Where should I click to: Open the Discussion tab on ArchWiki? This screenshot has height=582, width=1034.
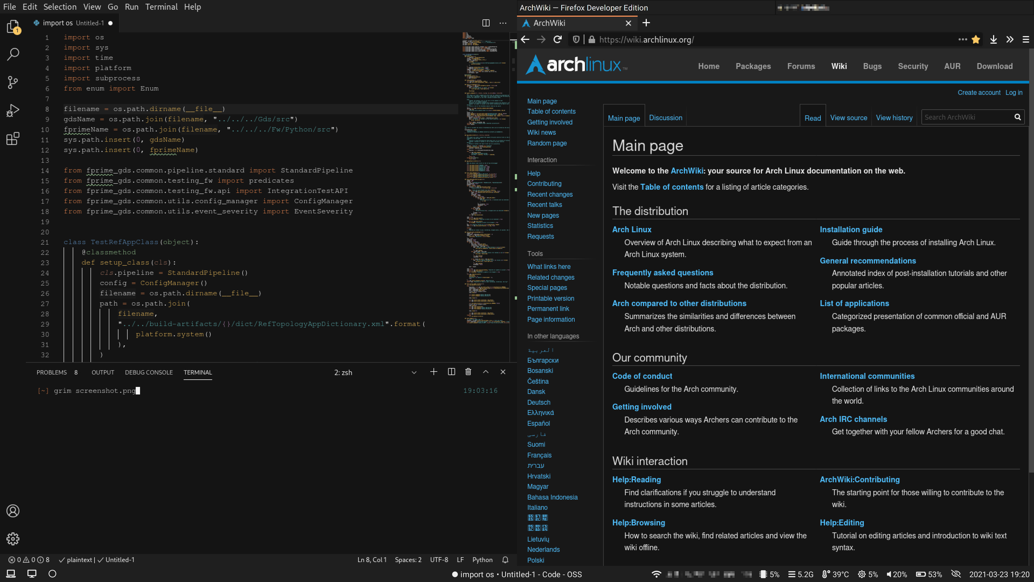[666, 118]
